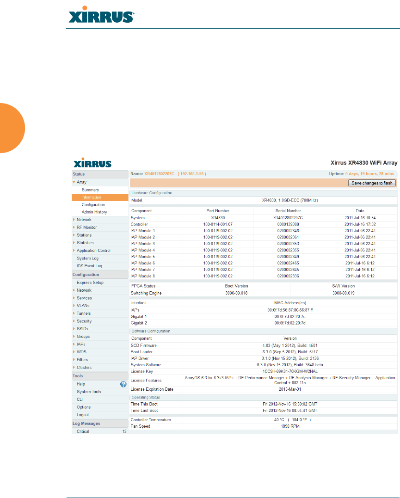
Task: Click License Key value 1CC9H-89K81-70KGM-W2NAL
Action: coord(290,372)
